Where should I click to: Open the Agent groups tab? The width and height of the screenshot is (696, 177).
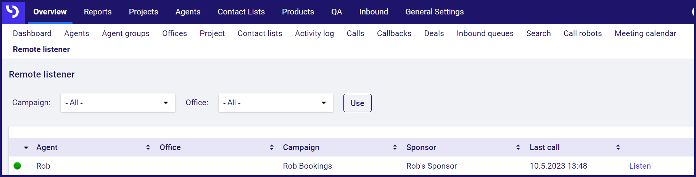(x=126, y=33)
